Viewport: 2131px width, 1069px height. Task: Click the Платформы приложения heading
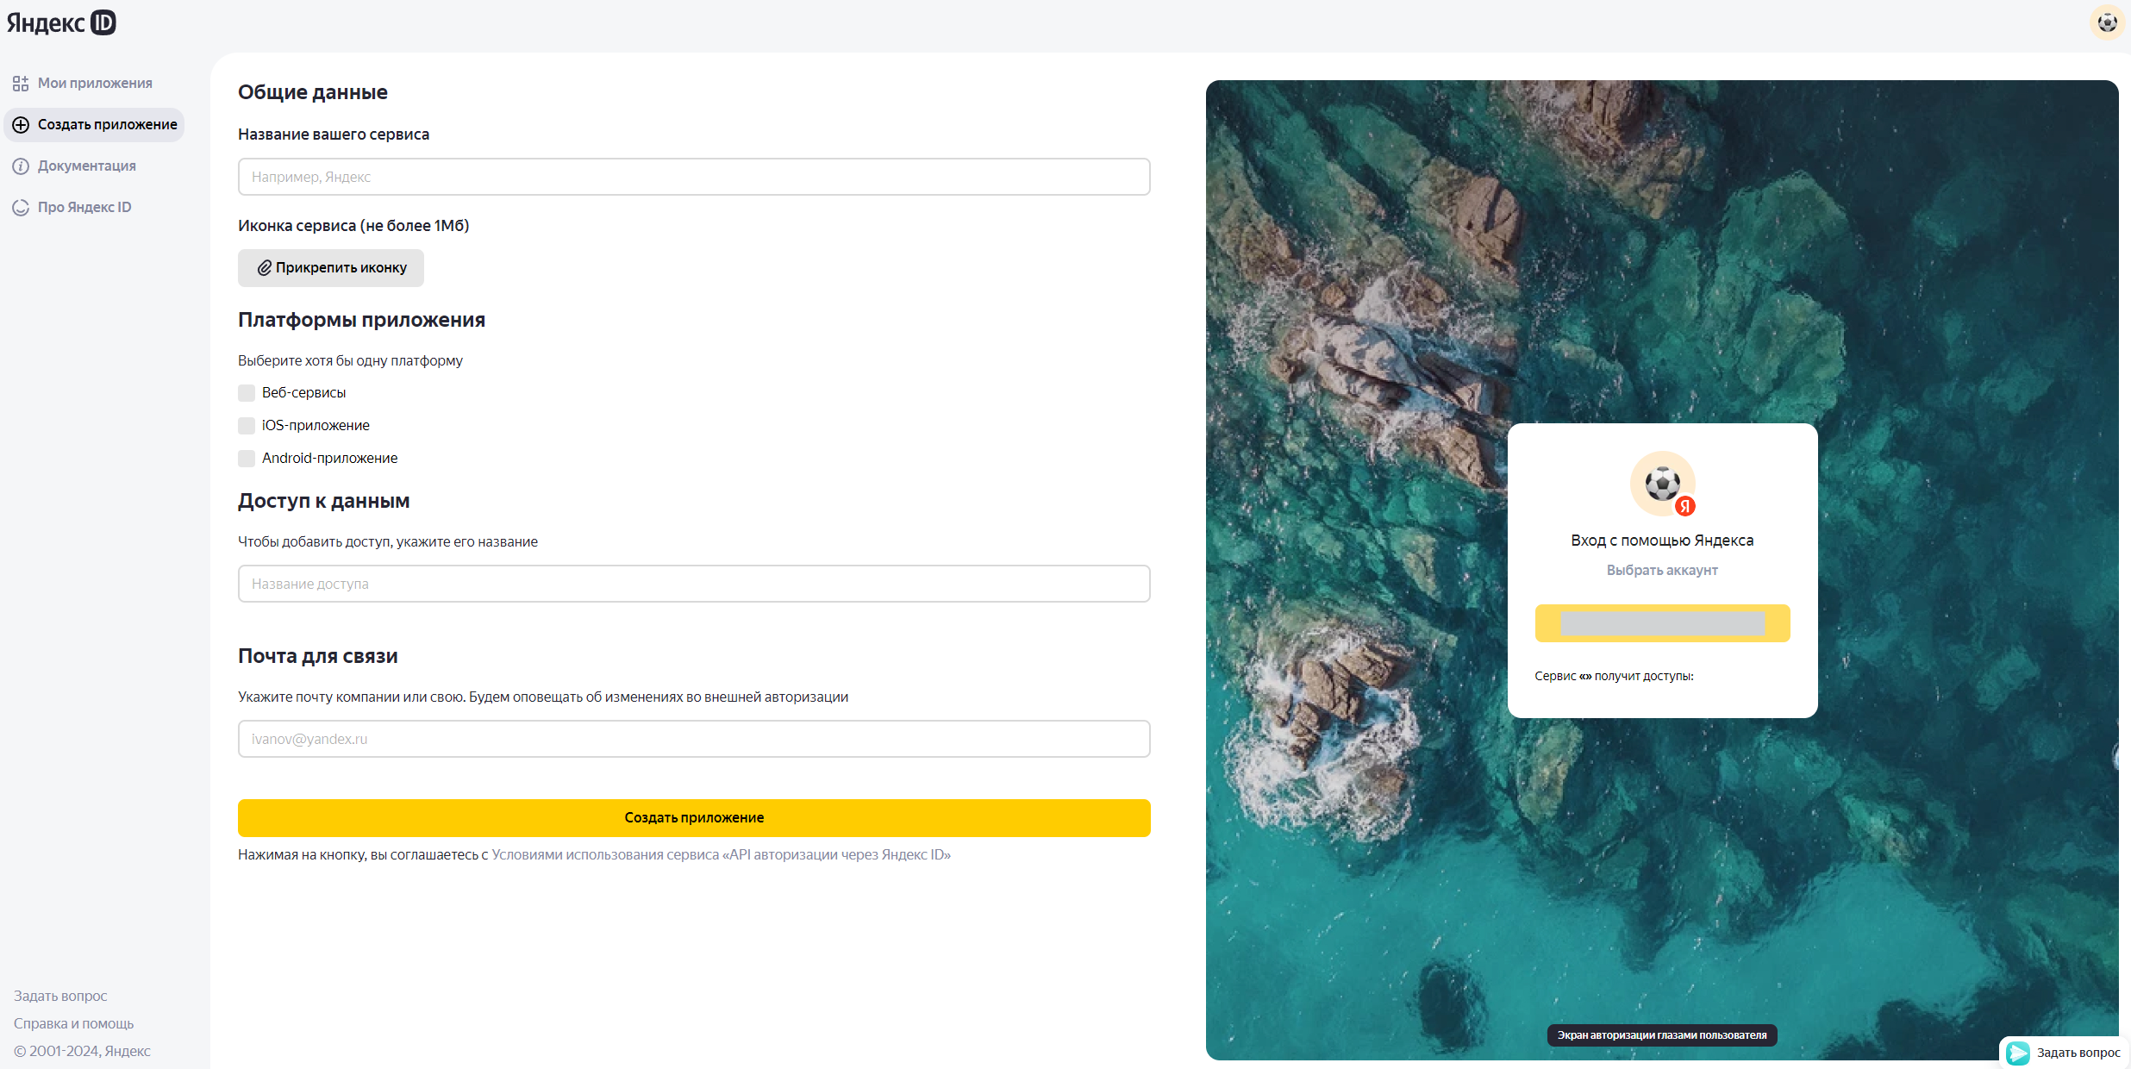362,320
